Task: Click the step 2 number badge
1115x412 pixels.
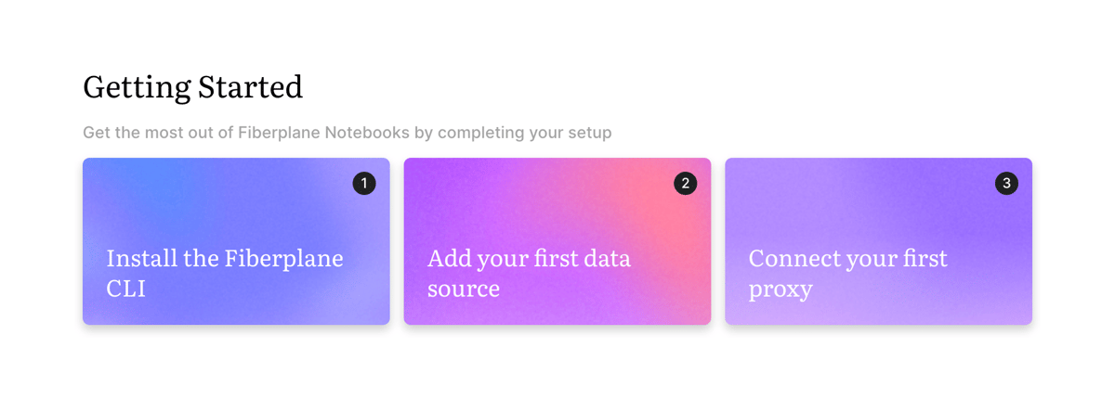Action: point(685,183)
